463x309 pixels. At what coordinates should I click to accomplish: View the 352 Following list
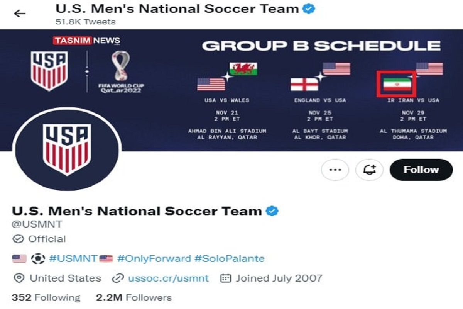coord(46,297)
